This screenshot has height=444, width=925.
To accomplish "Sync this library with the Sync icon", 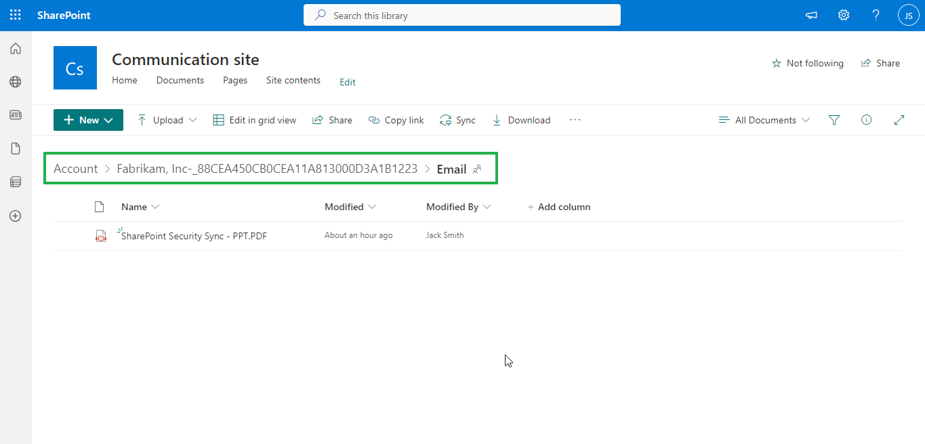I will coord(457,119).
